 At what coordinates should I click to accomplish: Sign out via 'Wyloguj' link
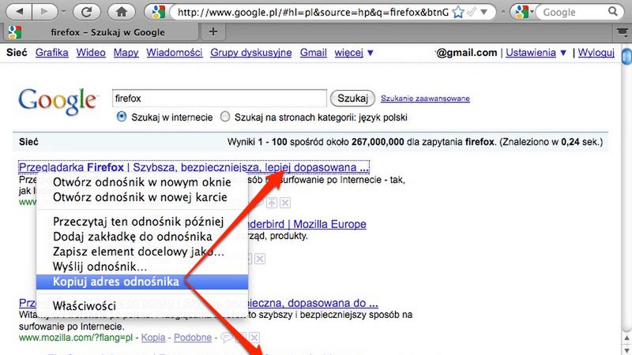(596, 53)
